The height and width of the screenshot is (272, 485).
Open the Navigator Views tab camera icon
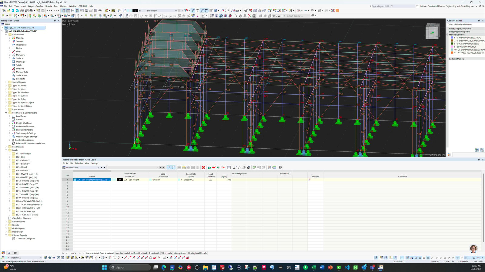pos(15,253)
